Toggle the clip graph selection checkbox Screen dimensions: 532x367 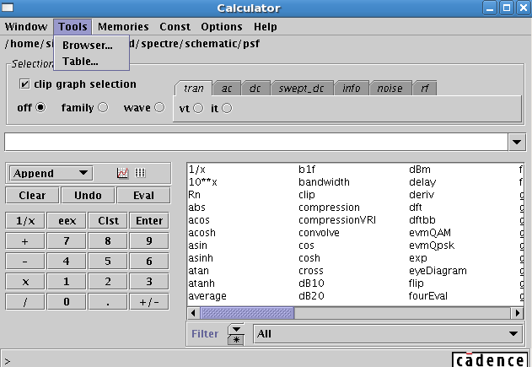(24, 84)
